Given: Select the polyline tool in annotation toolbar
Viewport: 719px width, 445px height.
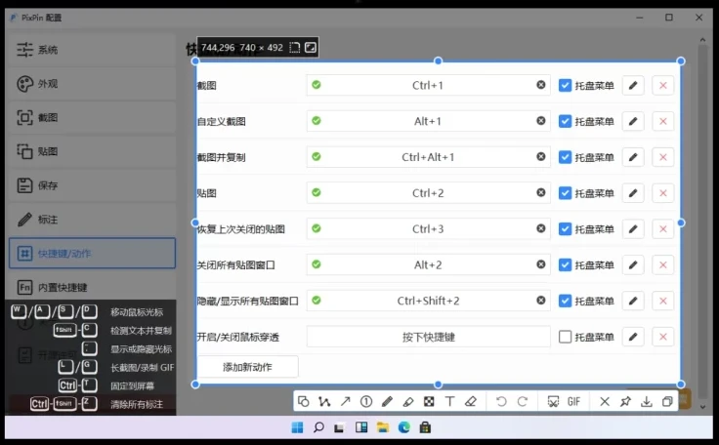Looking at the screenshot, I should (x=324, y=402).
